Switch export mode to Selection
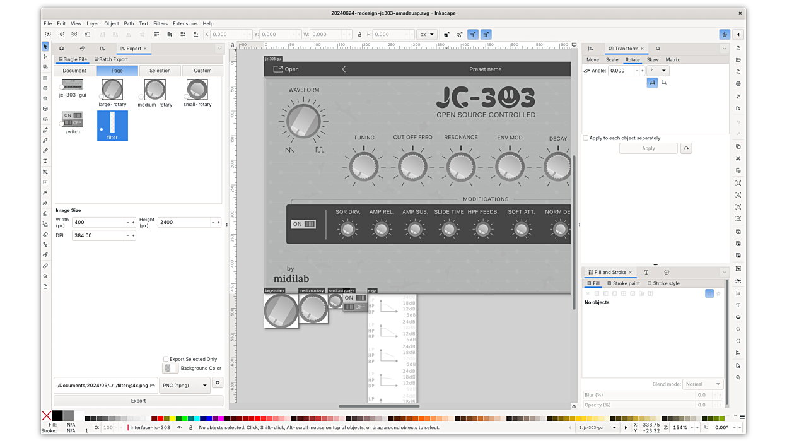Screen dimensions: 787x443 [160, 71]
